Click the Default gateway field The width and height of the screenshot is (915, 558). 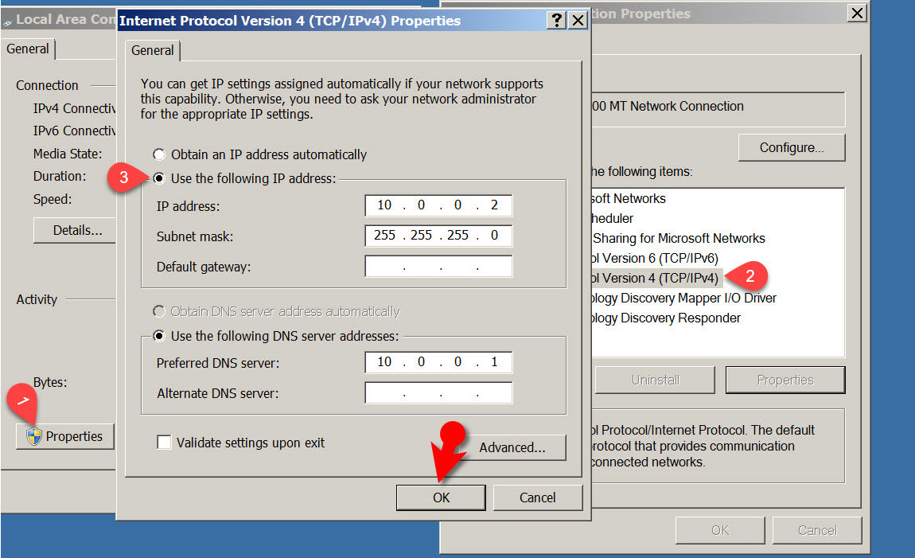tap(439, 266)
